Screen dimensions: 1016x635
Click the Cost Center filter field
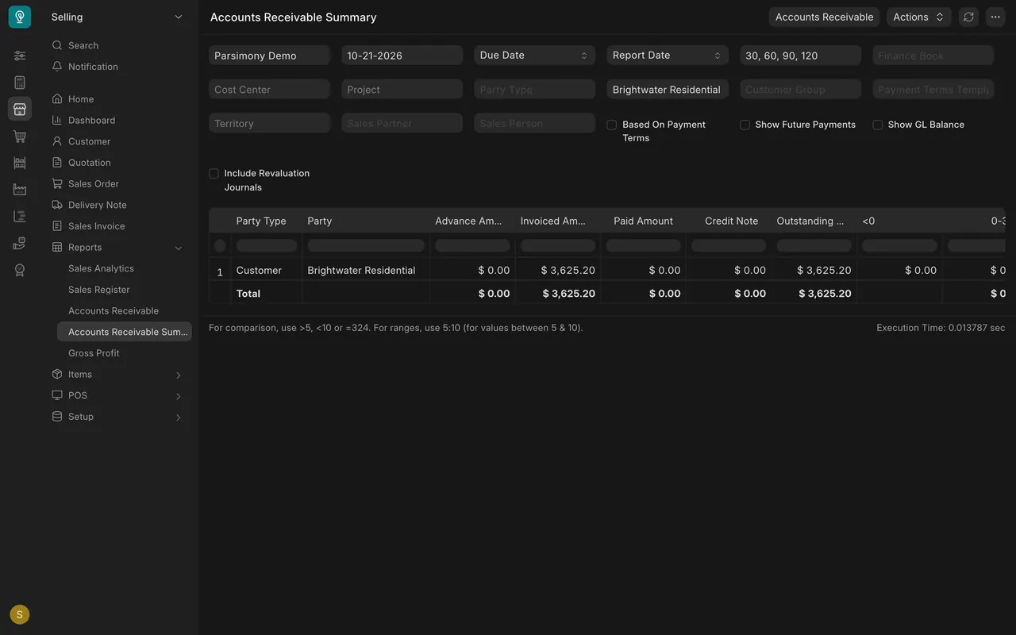pyautogui.click(x=269, y=90)
